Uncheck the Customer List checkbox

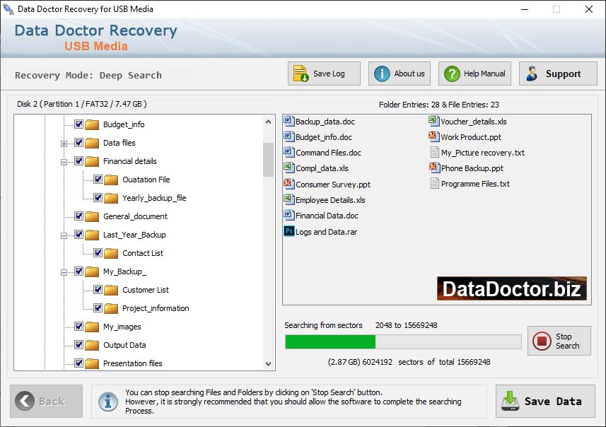coord(98,290)
